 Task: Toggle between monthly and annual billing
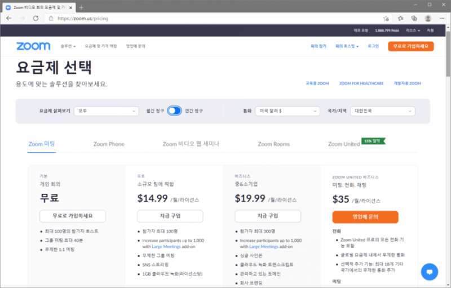[x=174, y=110]
